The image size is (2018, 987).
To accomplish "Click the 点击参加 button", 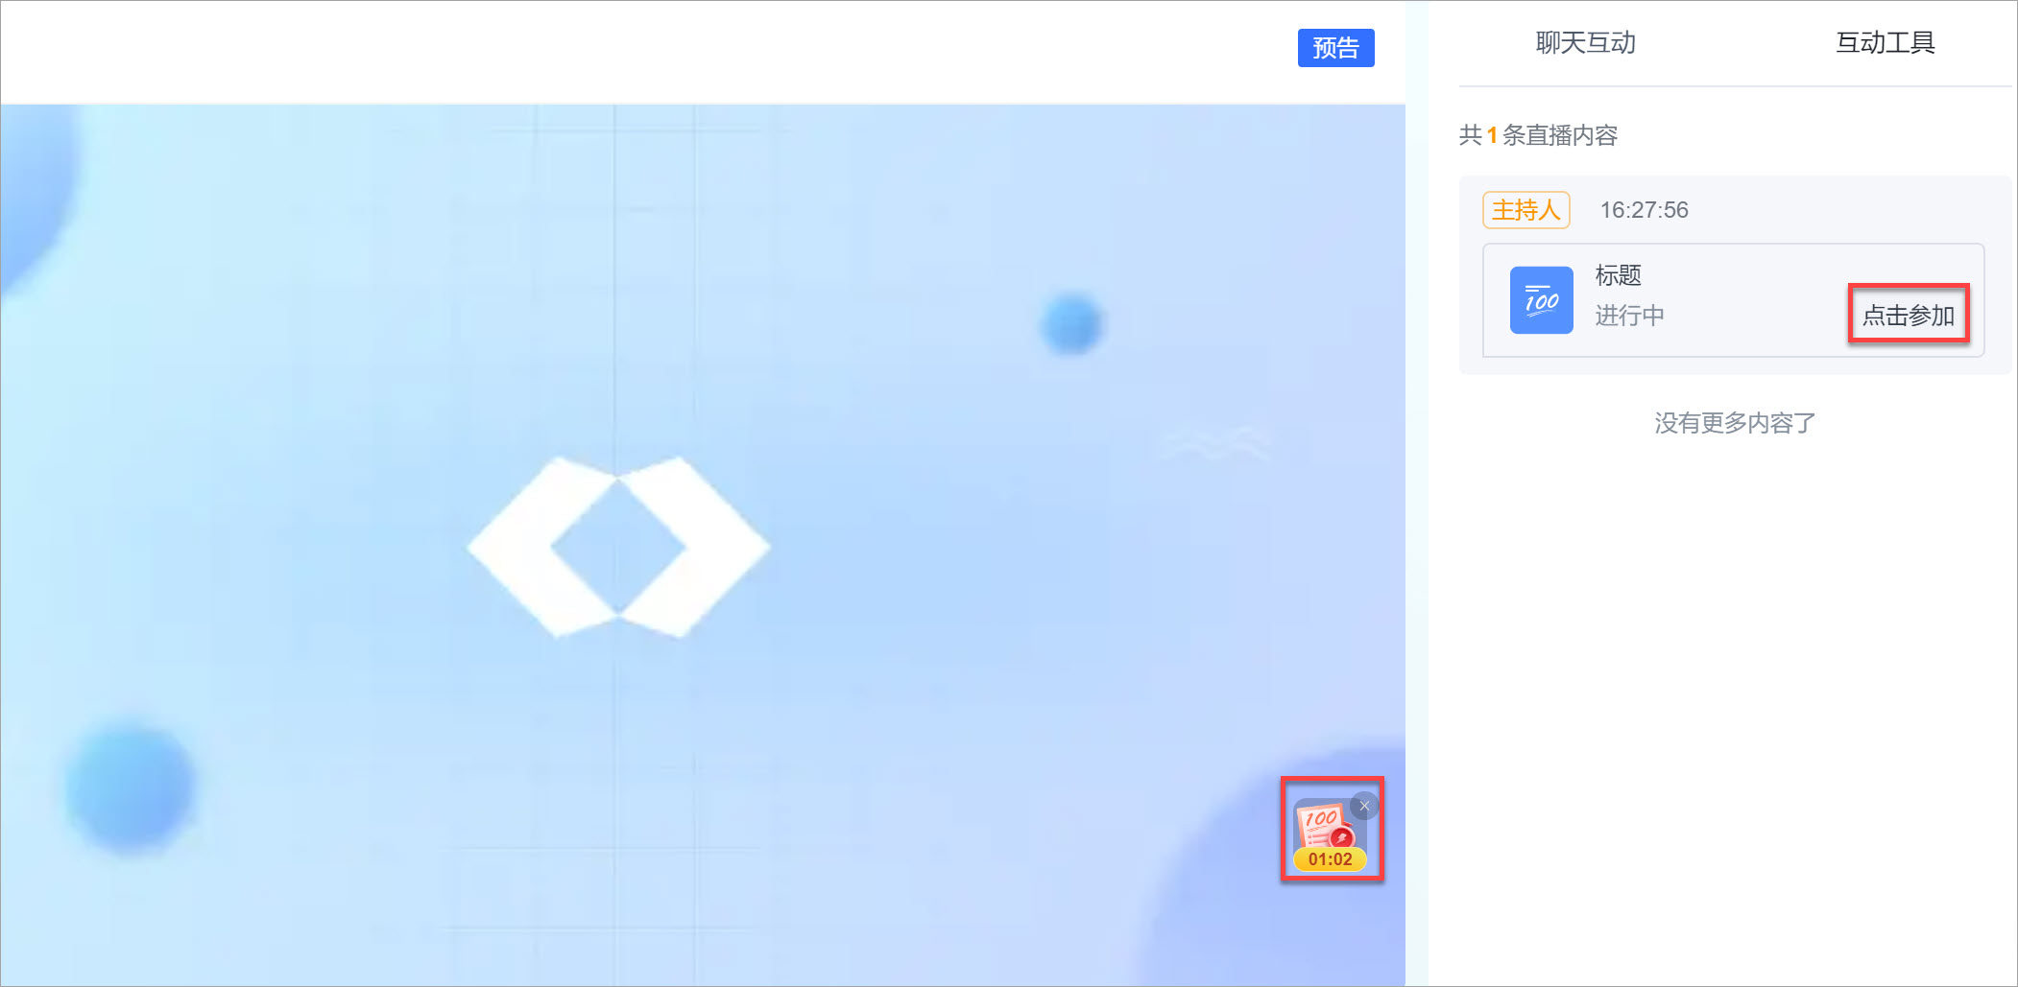I will (1909, 315).
